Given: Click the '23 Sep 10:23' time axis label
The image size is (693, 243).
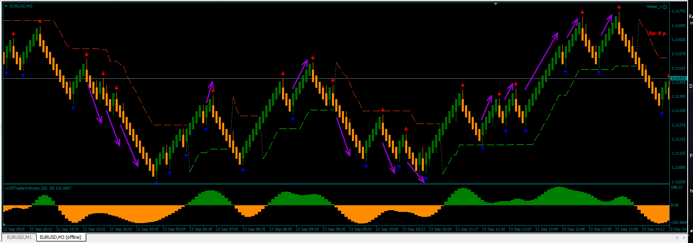Looking at the screenshot, I should tap(414, 229).
